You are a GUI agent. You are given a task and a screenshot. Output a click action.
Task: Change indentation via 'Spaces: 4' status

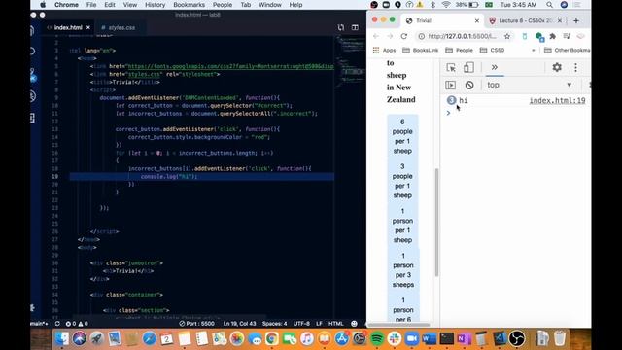point(274,324)
